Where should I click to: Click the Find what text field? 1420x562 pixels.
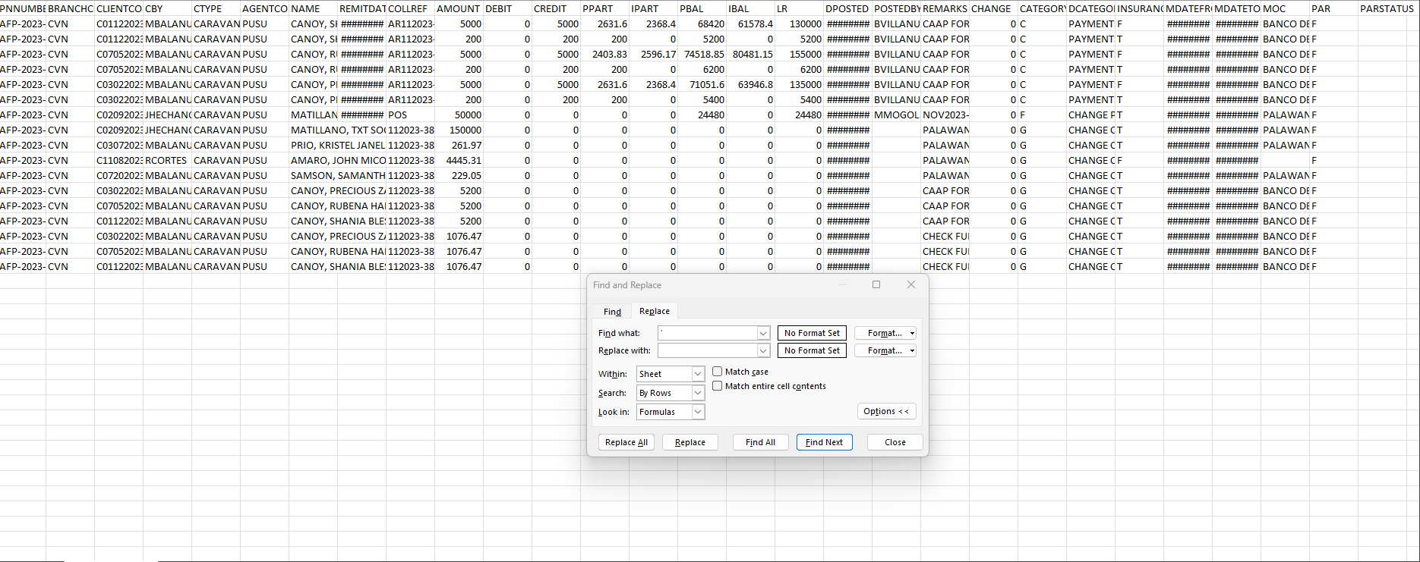tap(707, 333)
